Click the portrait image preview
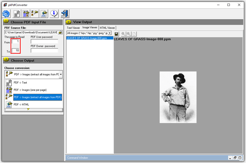 178,97
